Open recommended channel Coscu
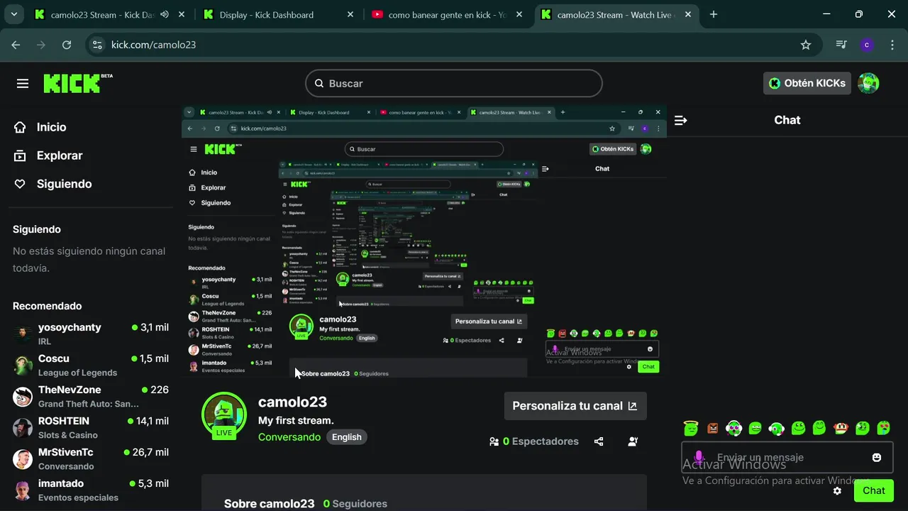This screenshot has height=511, width=908. [x=91, y=365]
